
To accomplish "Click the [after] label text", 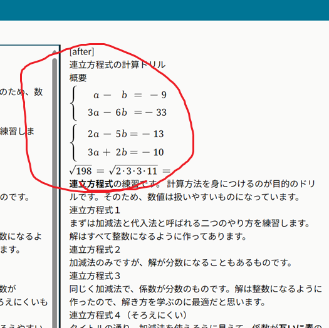I will (81, 51).
